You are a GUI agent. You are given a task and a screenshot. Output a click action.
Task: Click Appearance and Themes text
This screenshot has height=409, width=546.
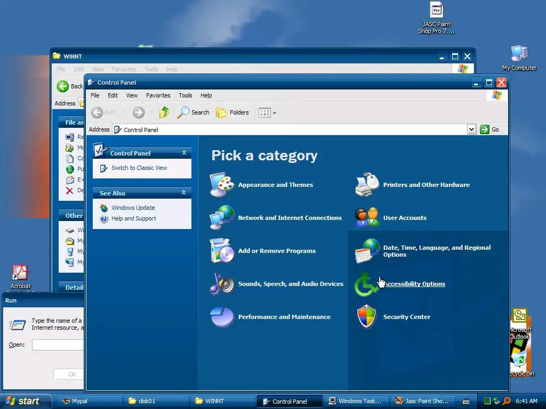coord(276,185)
